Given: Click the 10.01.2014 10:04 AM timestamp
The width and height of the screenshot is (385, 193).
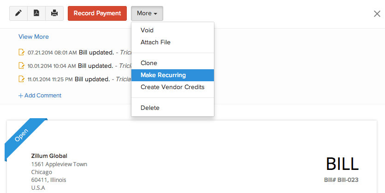Looking at the screenshot, I should (52, 66).
